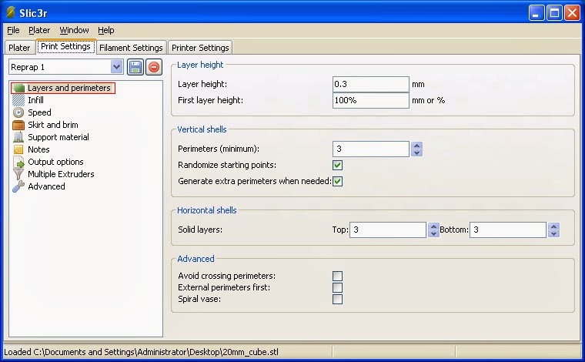Switch to the Plater tab
Image resolution: width=585 pixels, height=362 pixels.
coord(19,48)
